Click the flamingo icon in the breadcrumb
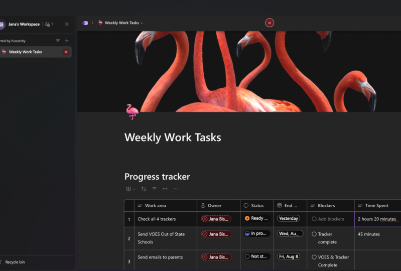 tap(100, 23)
